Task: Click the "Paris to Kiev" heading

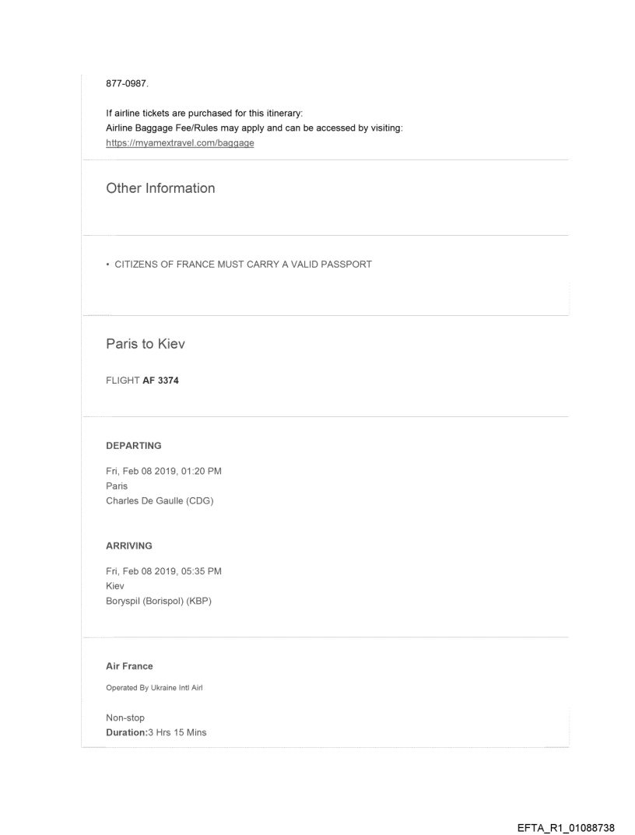Action: 151,345
